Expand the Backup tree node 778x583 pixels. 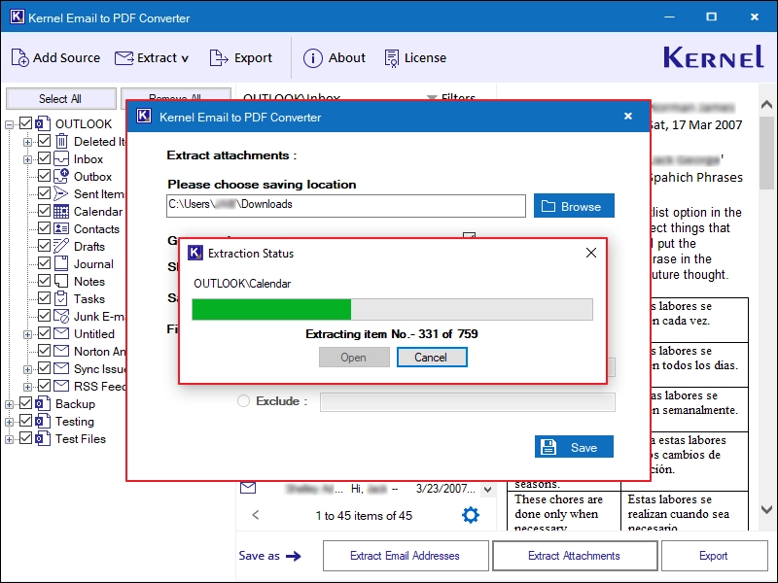(10, 404)
